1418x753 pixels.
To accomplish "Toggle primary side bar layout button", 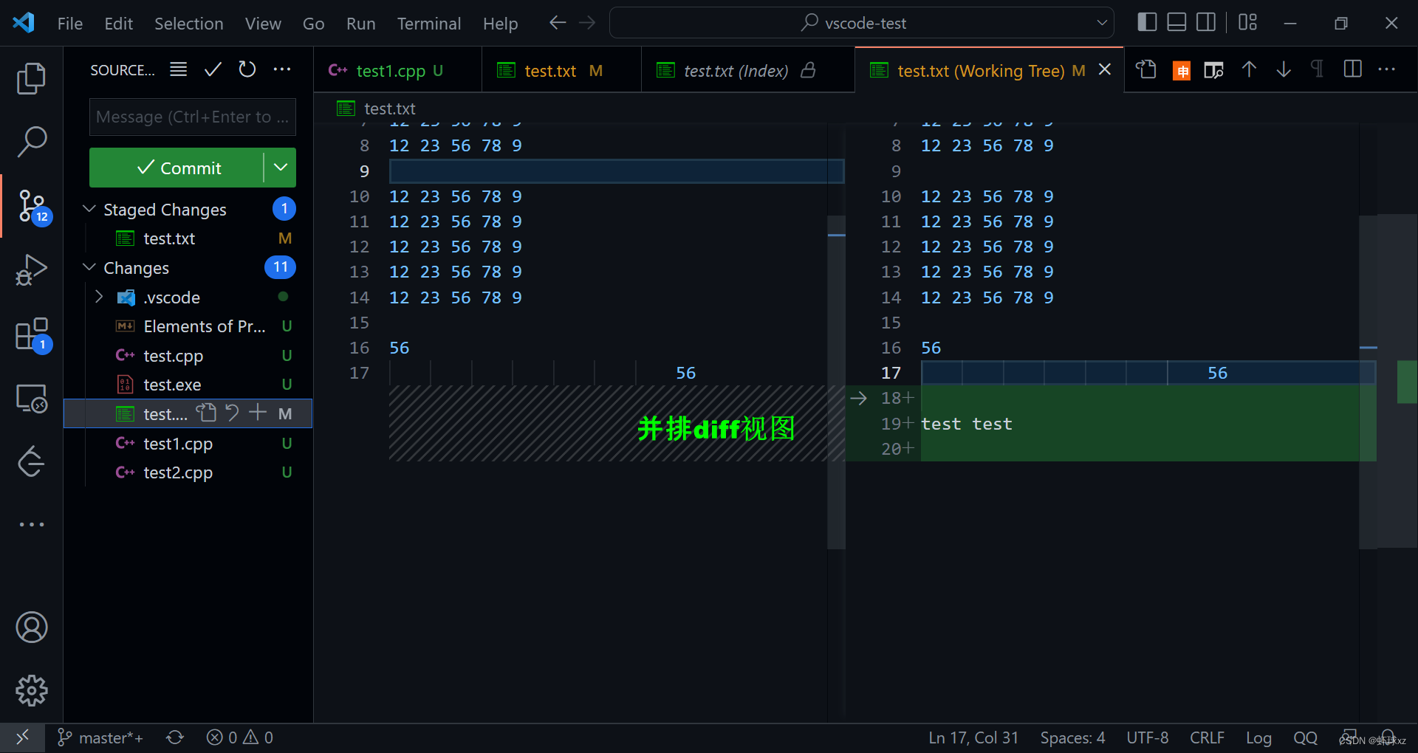I will tap(1147, 23).
